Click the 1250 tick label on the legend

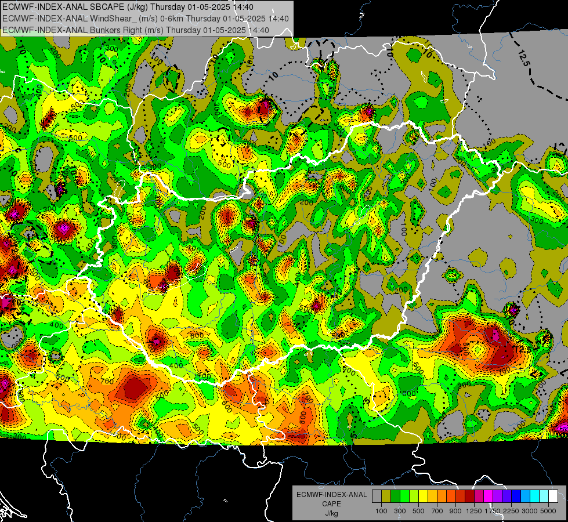[x=474, y=511]
